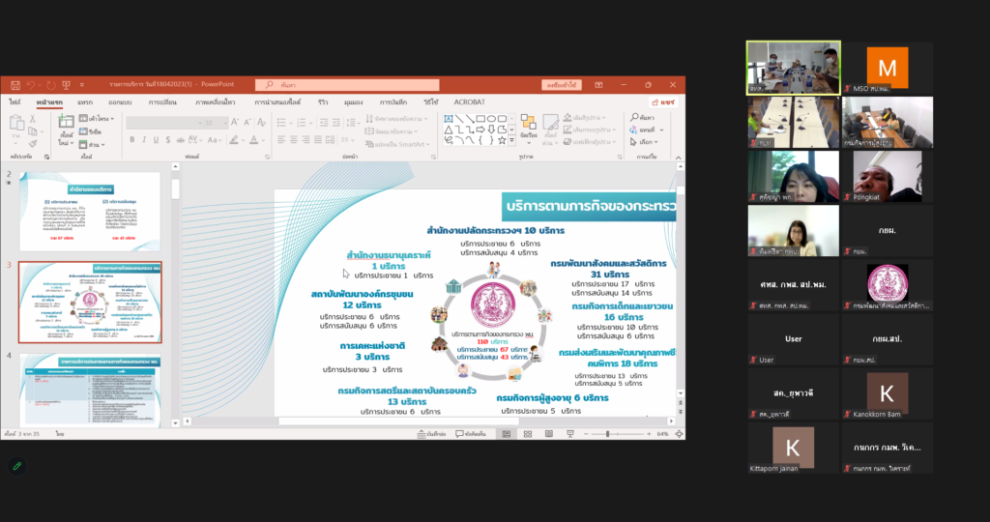This screenshot has height=522, width=990.
Task: Expand the shapes gallery More arrow
Action: pyautogui.click(x=511, y=140)
